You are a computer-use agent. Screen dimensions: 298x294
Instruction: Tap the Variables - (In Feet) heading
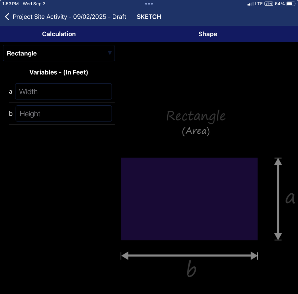59,72
